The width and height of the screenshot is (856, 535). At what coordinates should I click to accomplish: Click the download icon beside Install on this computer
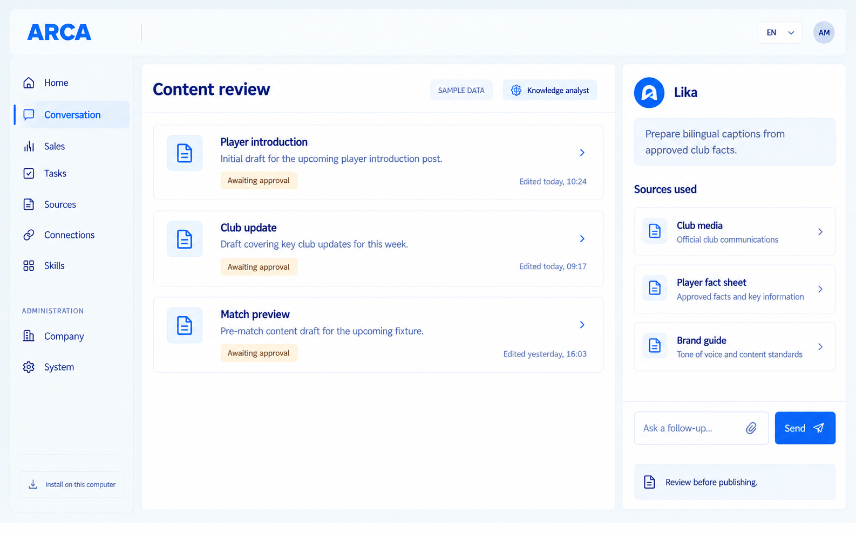coord(33,484)
